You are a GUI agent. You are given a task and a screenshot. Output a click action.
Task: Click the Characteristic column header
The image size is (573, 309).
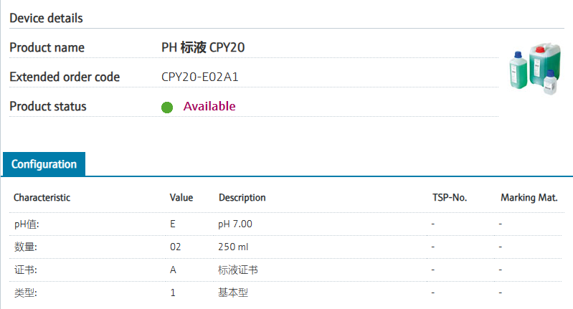coord(42,198)
